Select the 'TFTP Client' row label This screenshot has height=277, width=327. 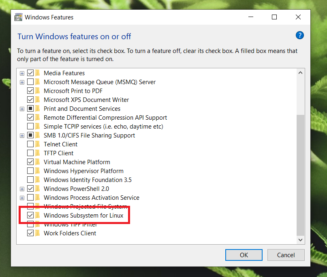pos(59,153)
